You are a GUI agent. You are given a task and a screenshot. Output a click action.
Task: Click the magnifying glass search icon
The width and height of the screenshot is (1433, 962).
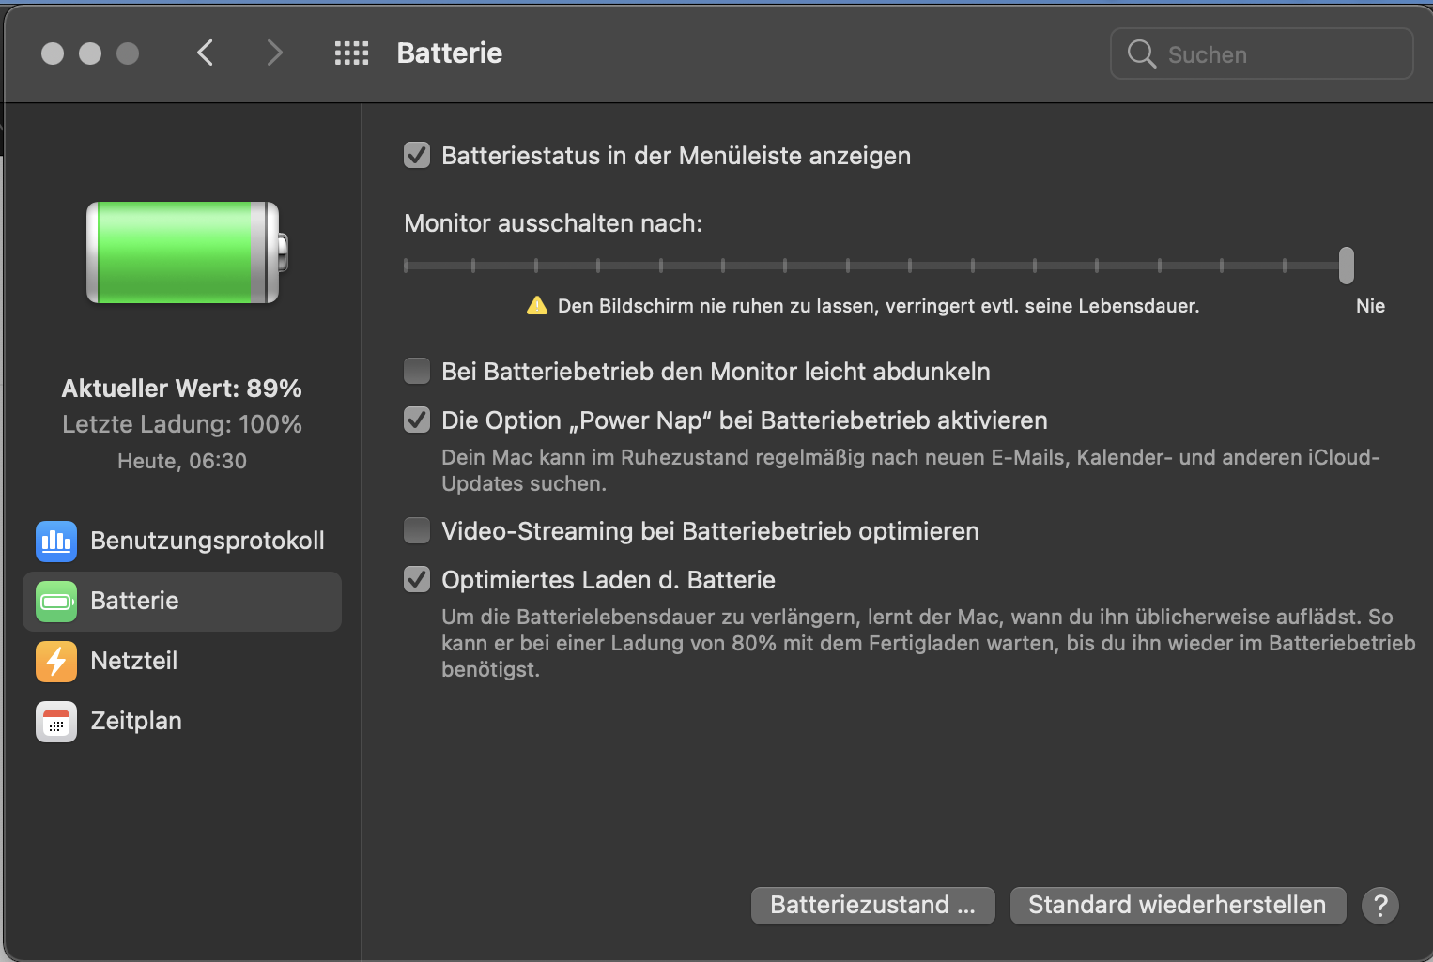(1141, 54)
